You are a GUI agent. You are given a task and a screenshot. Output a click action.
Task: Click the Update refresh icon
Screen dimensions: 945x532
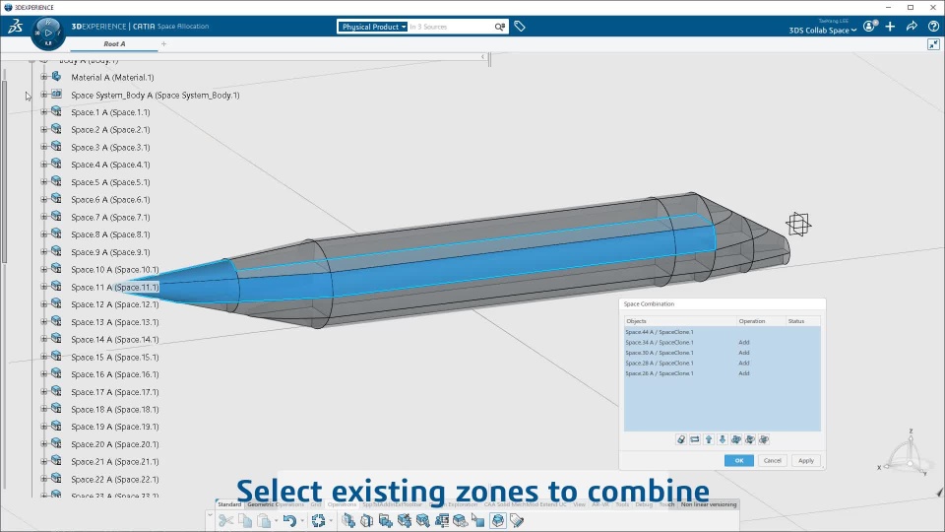tap(318, 520)
